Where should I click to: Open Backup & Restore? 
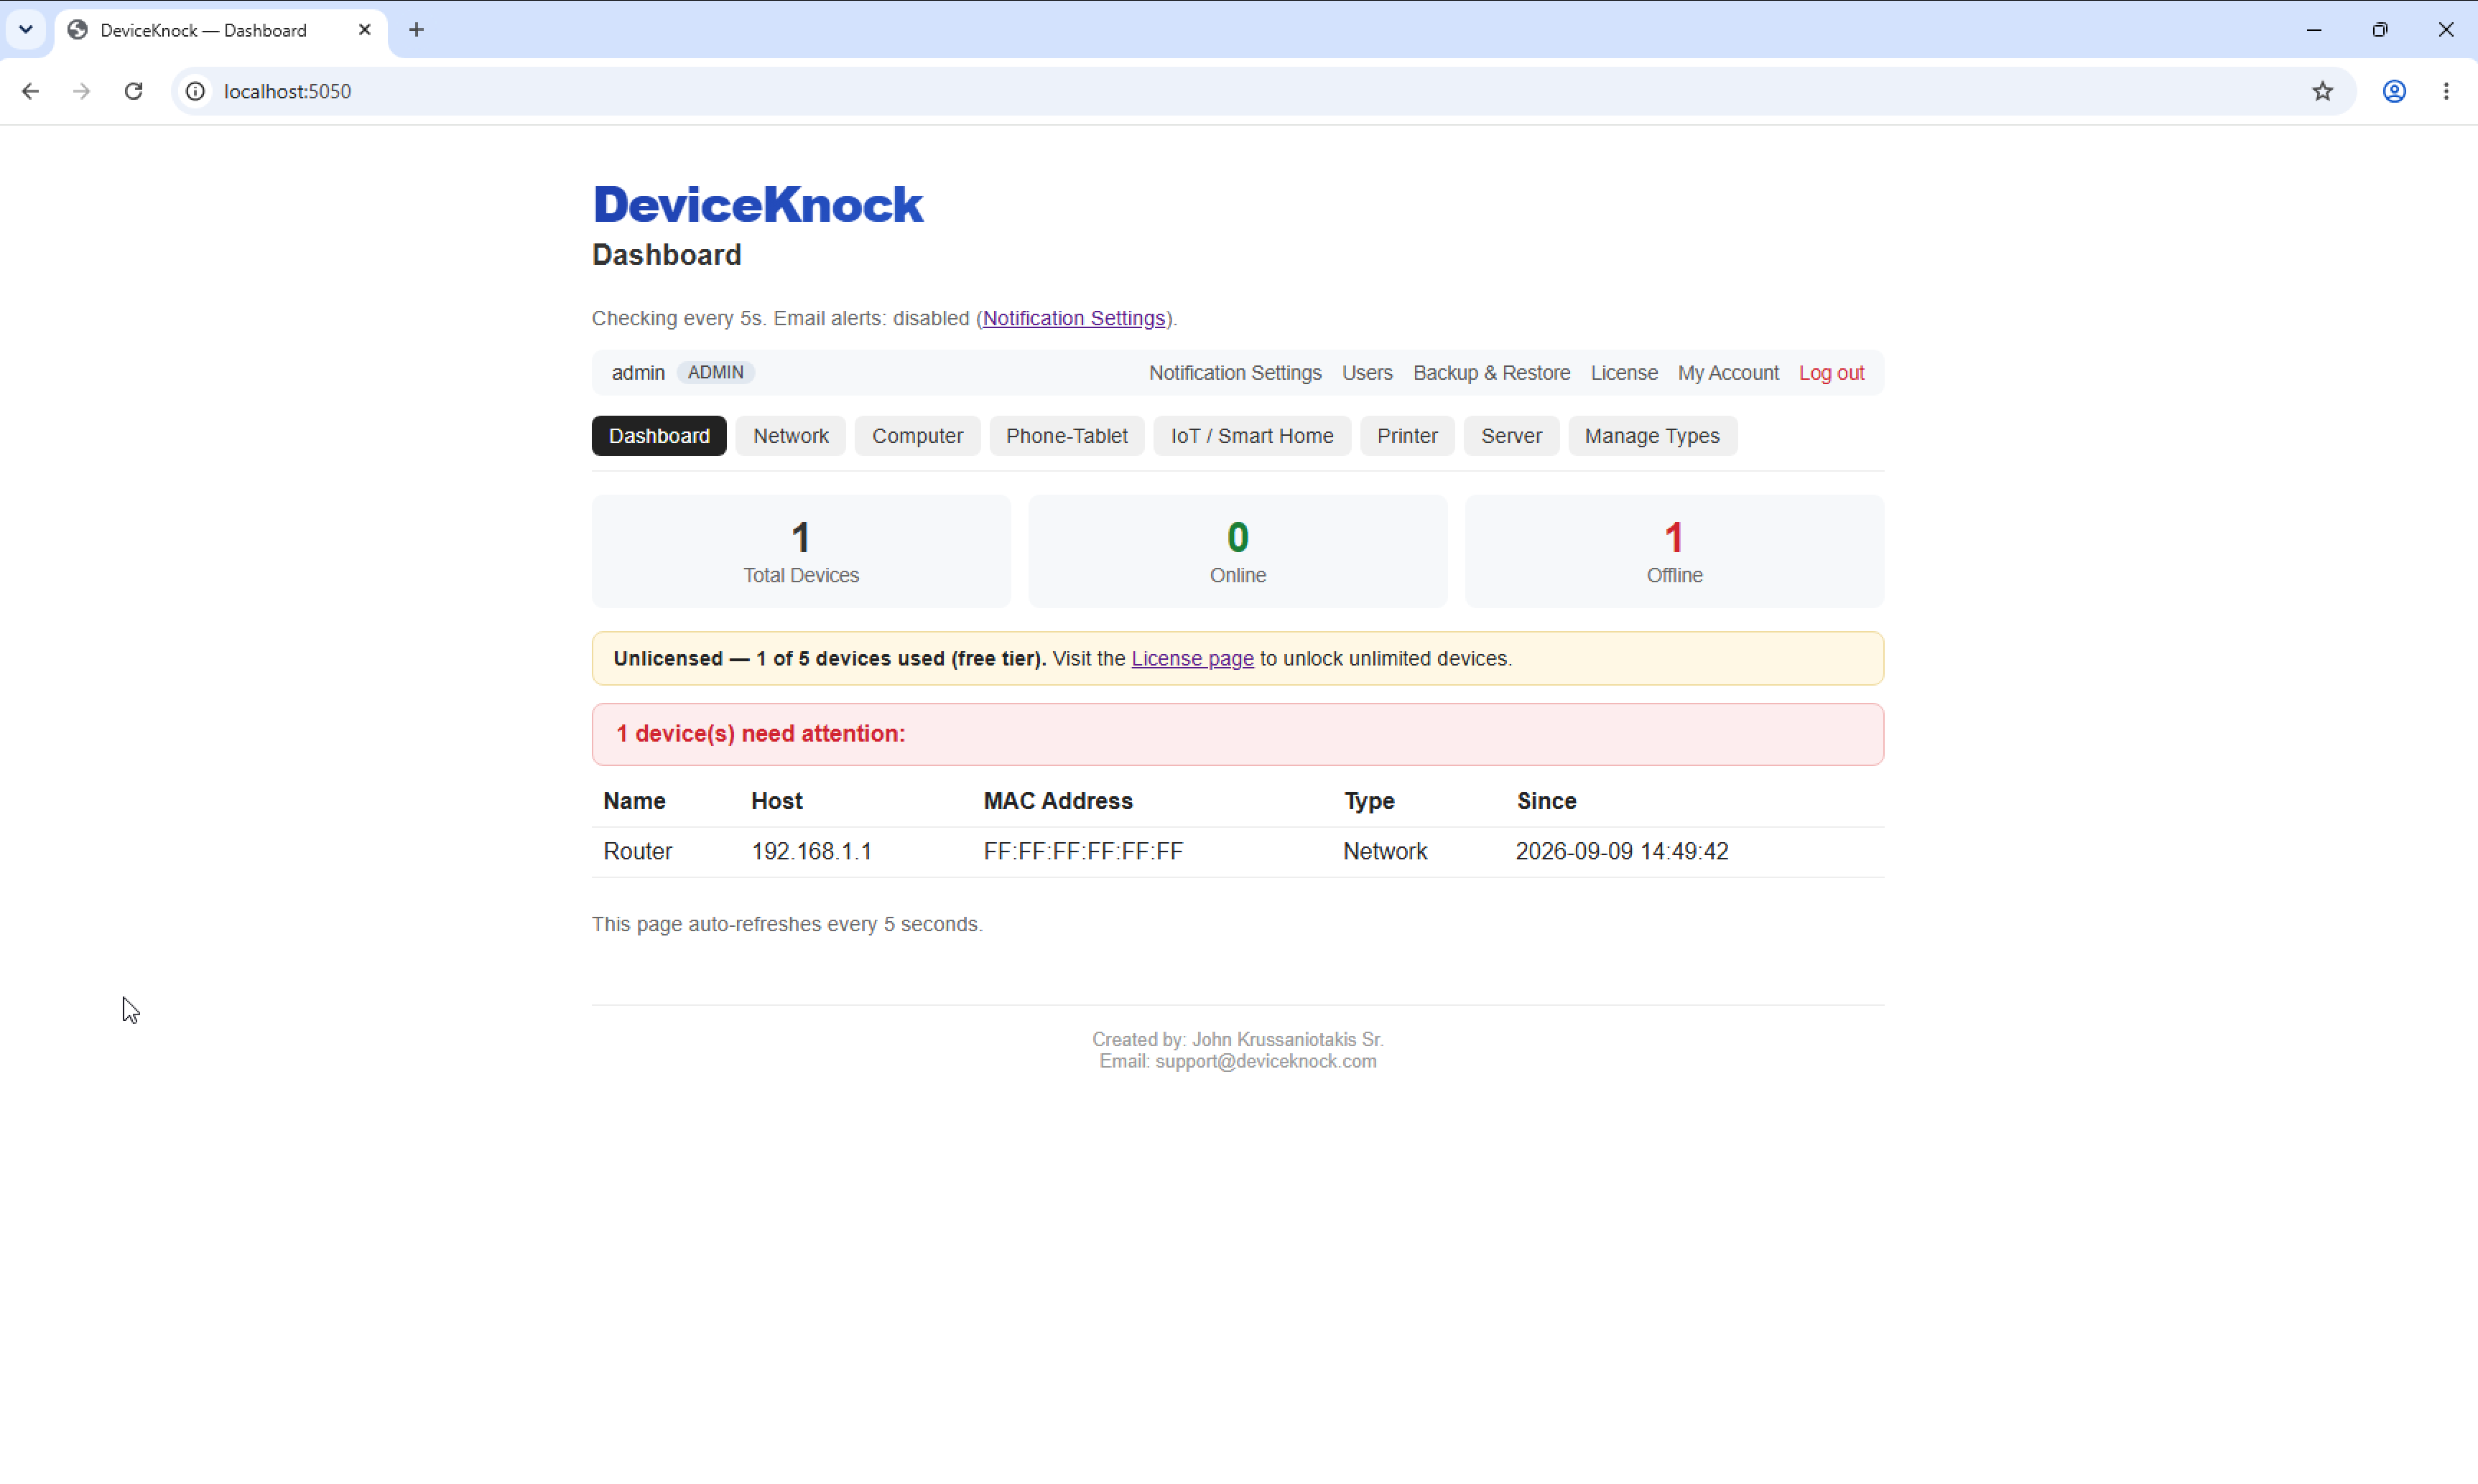1490,373
